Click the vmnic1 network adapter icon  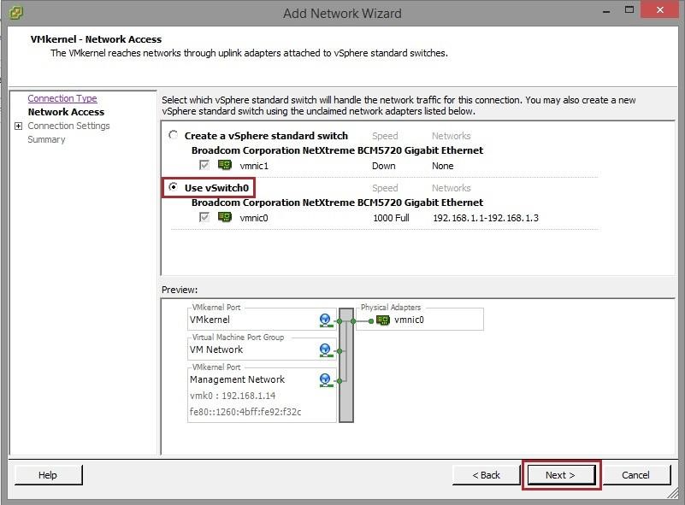pos(225,165)
